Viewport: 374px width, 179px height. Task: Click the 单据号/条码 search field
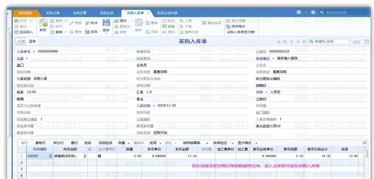(x=330, y=42)
